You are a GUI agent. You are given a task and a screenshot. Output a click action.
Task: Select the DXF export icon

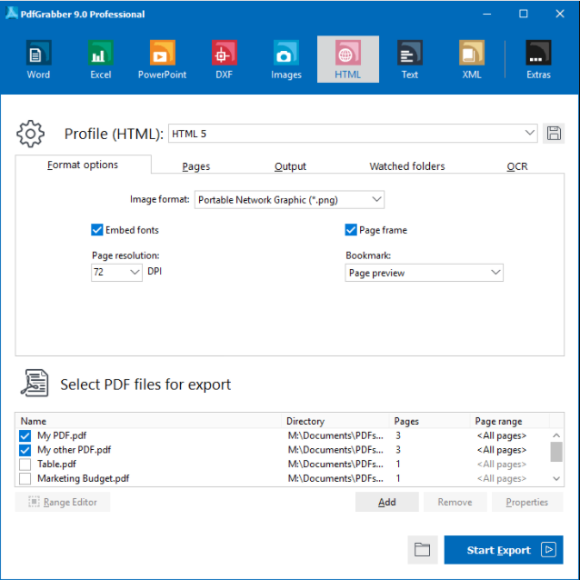(x=225, y=59)
